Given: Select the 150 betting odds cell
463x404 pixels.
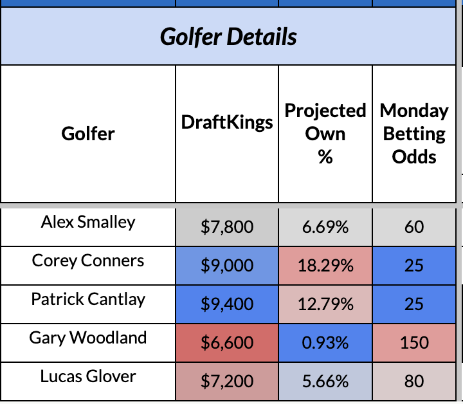Looking at the screenshot, I should (414, 343).
